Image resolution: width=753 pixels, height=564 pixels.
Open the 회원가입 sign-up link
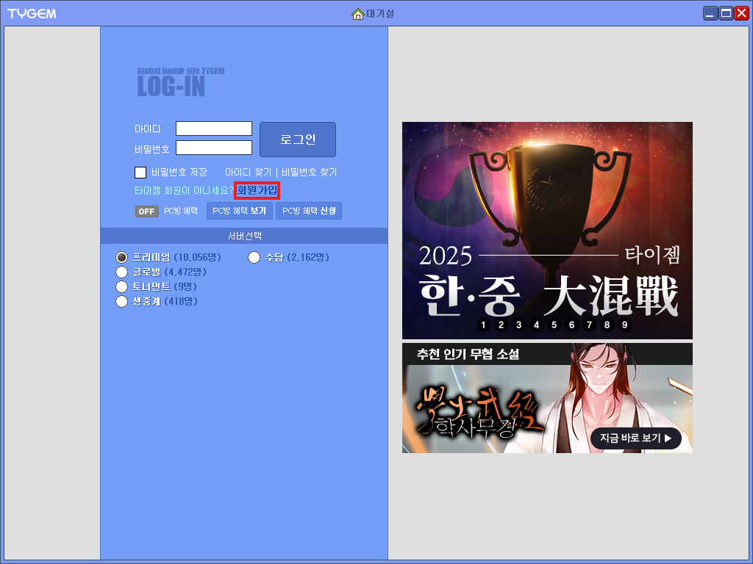tap(257, 190)
